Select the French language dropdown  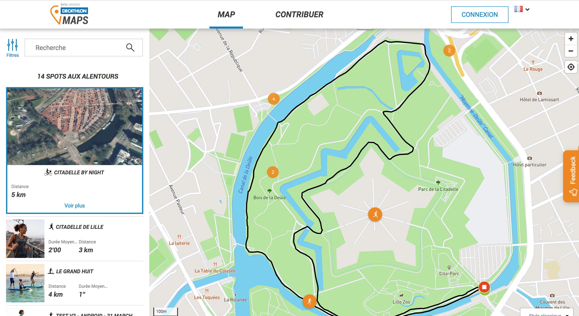tap(523, 9)
